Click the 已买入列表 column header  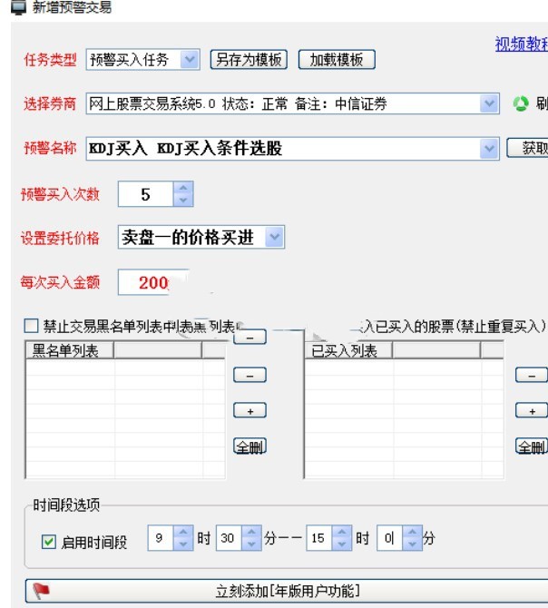tap(348, 350)
